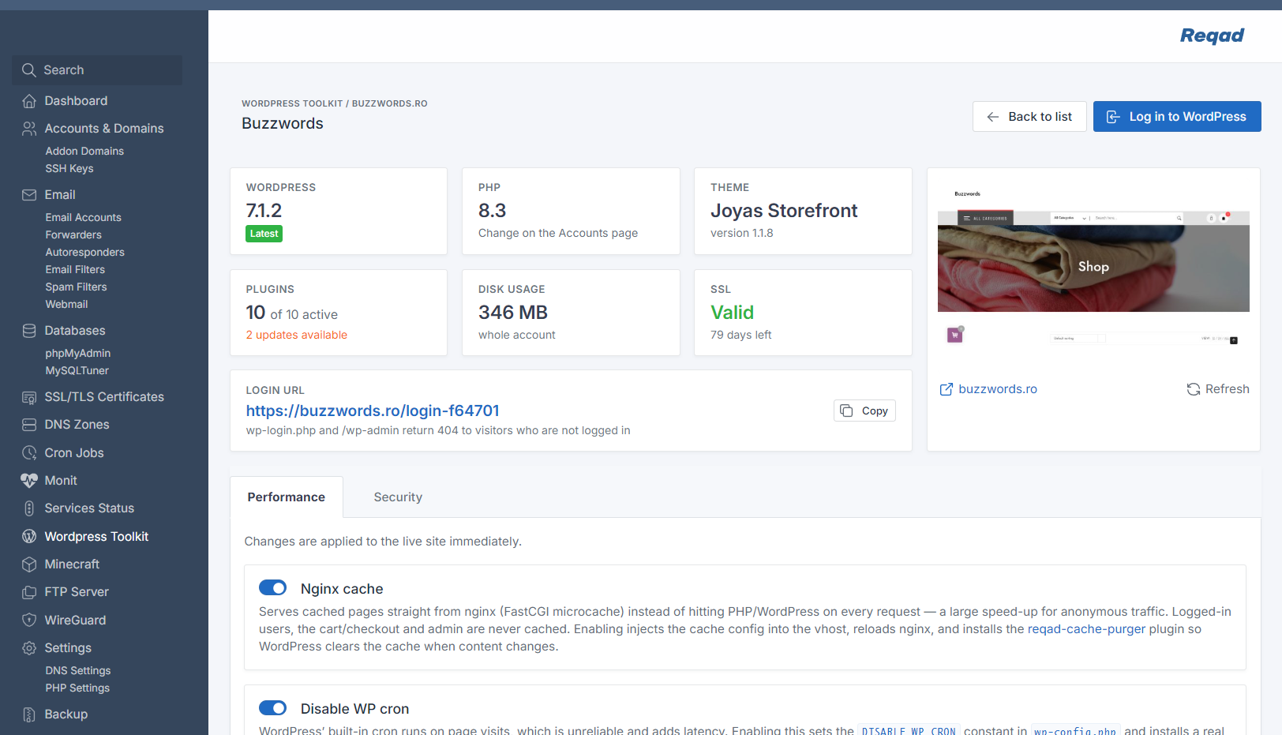This screenshot has width=1282, height=735.
Task: Toggle the Nginx cache switch
Action: 273,588
